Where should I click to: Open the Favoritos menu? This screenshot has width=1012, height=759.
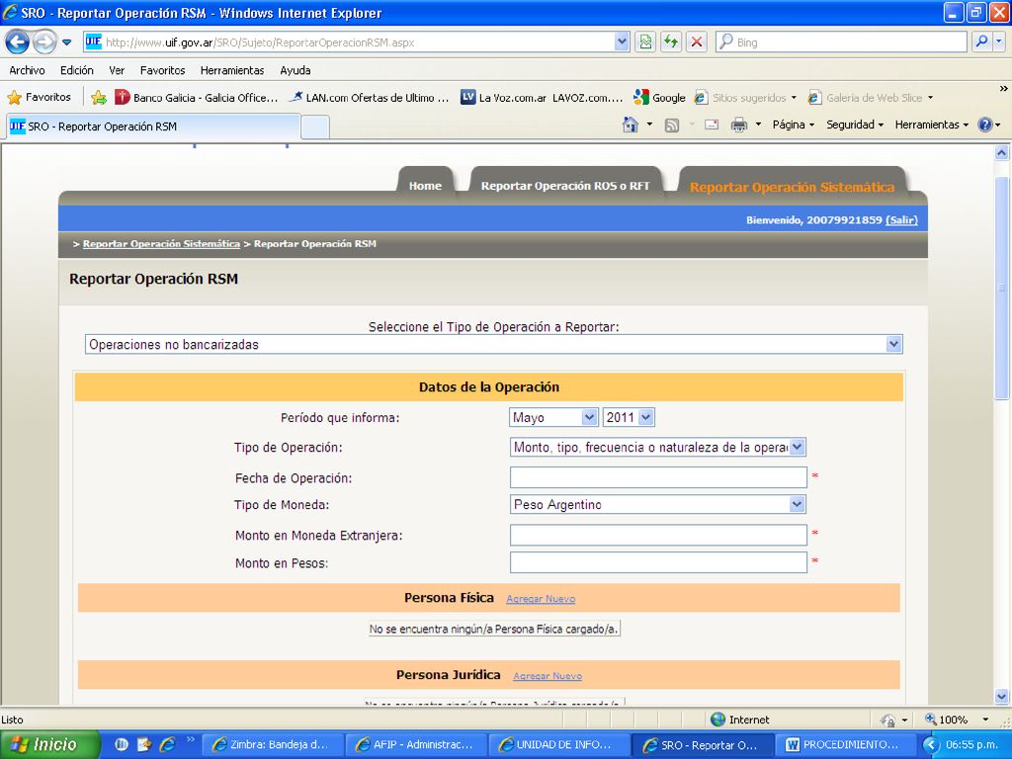pyautogui.click(x=163, y=70)
